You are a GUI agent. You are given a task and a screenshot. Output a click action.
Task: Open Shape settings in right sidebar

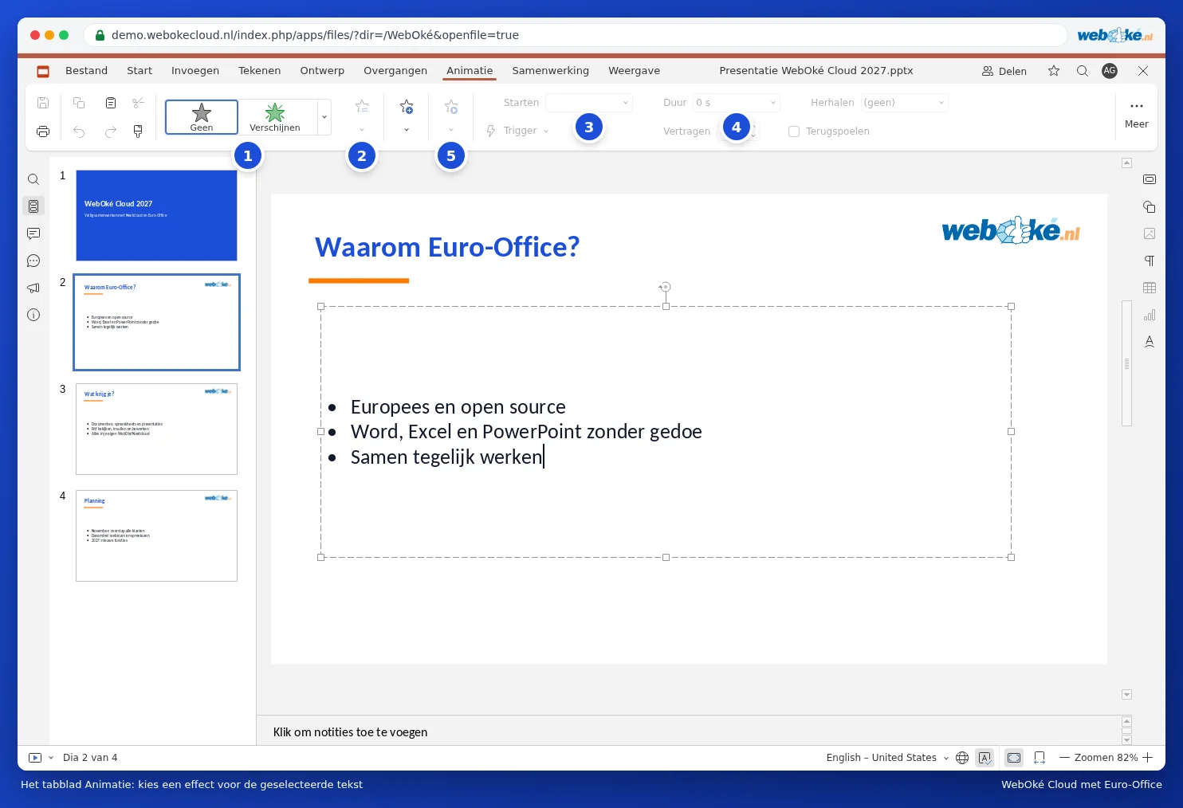tap(1150, 206)
